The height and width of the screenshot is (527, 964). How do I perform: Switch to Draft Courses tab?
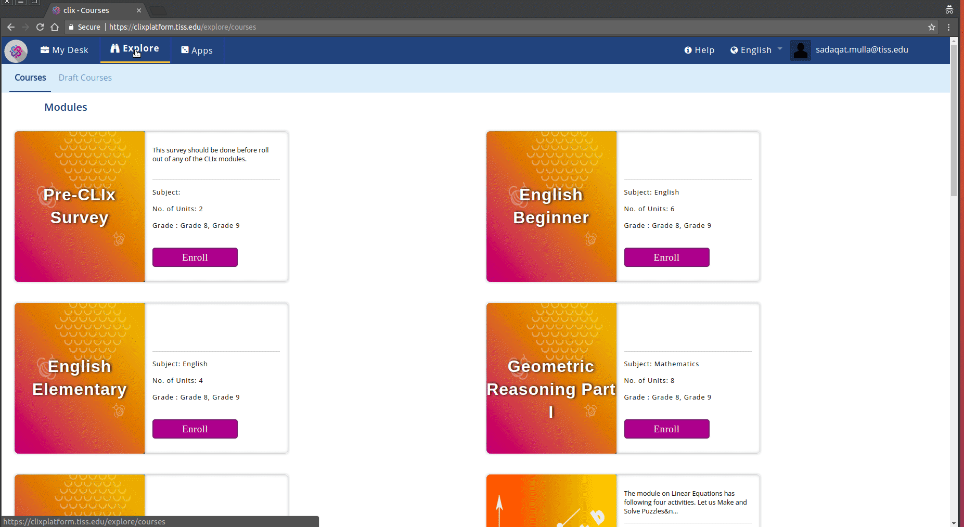(85, 78)
